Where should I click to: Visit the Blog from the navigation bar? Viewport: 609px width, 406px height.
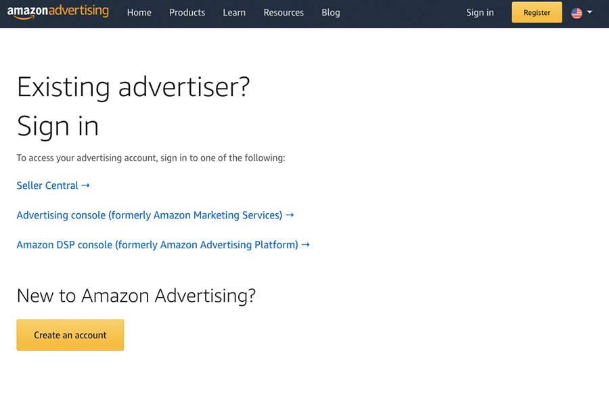click(331, 12)
